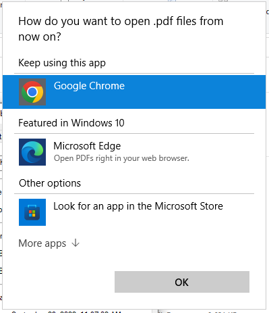
Task: Select the Google Chrome text label
Action: (x=89, y=86)
